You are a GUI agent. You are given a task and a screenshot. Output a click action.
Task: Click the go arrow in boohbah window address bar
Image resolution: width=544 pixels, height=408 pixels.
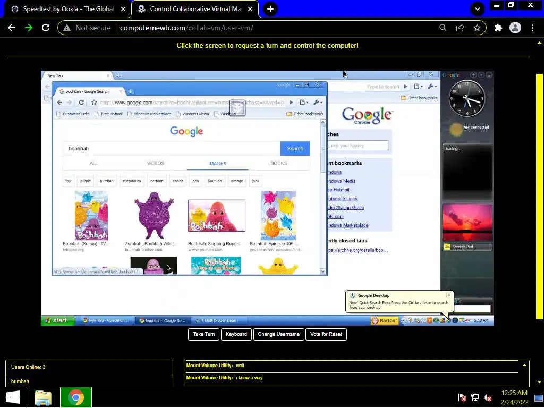tap(292, 103)
